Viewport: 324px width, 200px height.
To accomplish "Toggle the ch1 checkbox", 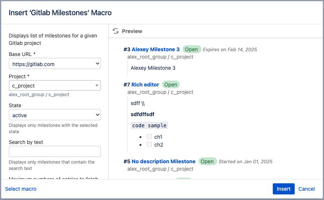I will (150, 137).
